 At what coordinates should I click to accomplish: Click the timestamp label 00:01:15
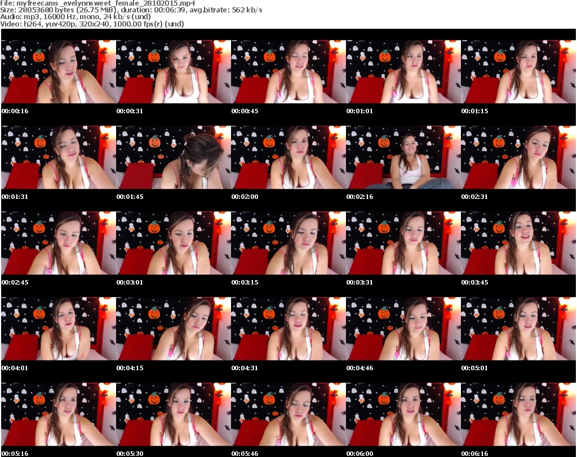(474, 111)
